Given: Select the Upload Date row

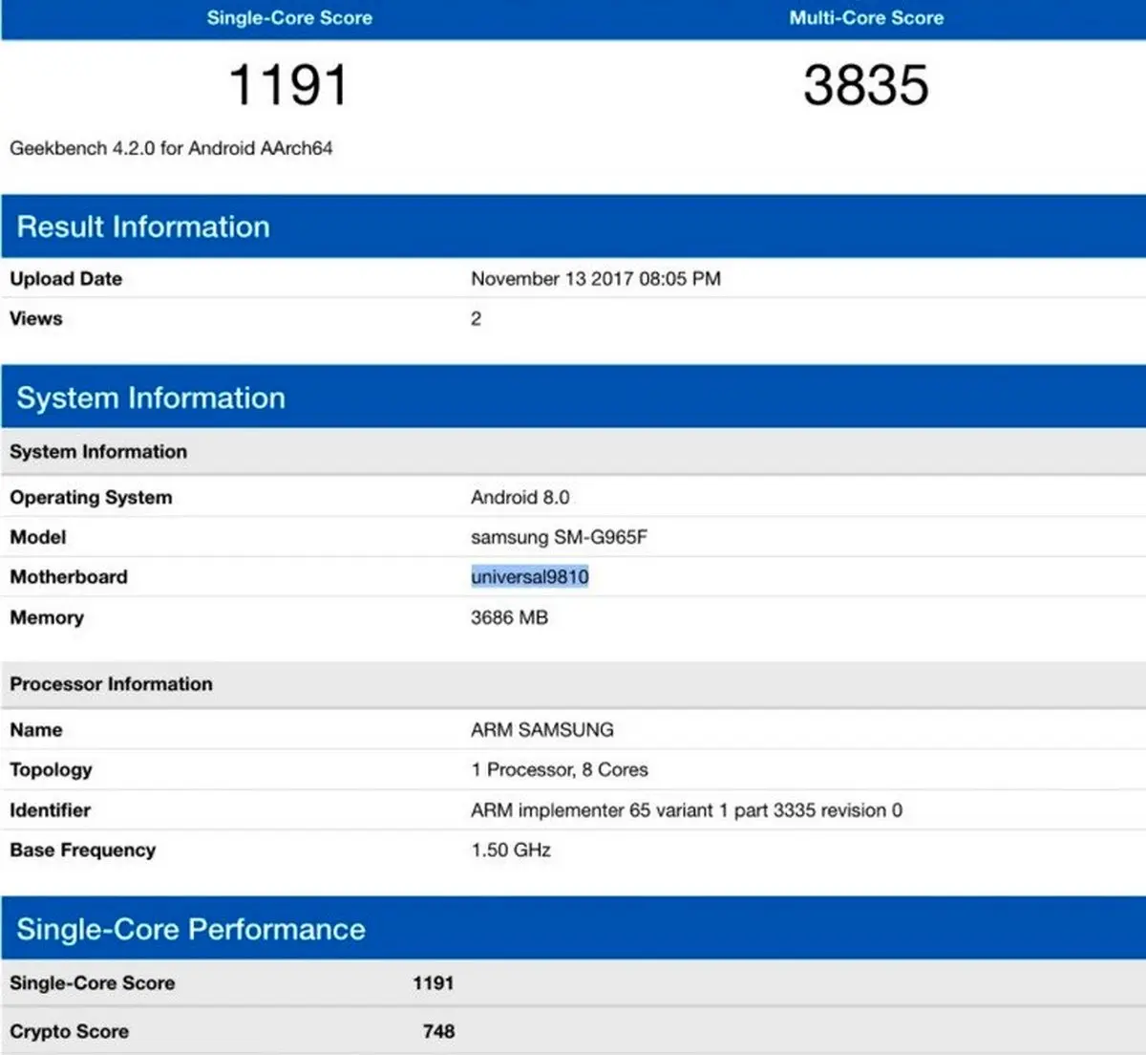Looking at the screenshot, I should [65, 278].
